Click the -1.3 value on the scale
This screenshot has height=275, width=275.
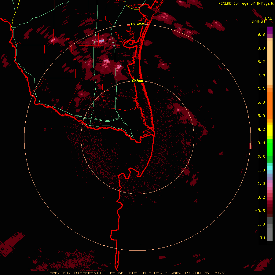click(x=260, y=224)
